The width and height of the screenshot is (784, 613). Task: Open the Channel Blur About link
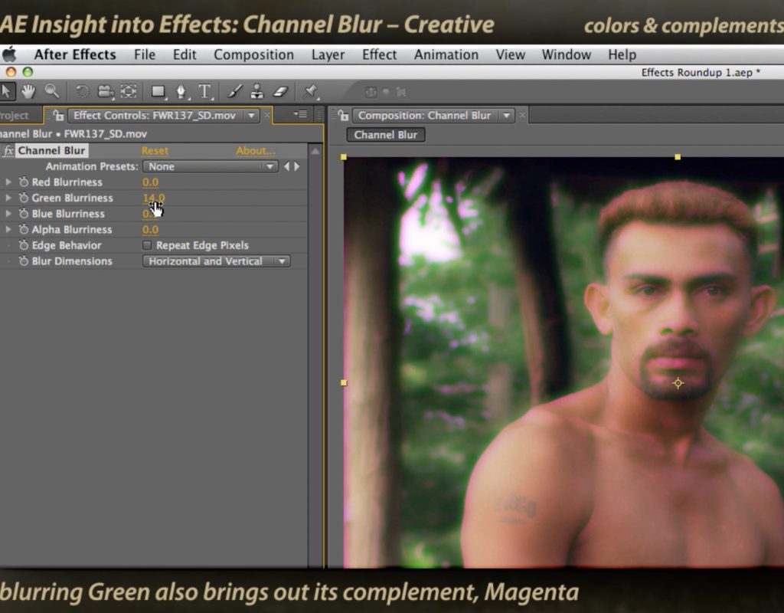click(x=256, y=151)
